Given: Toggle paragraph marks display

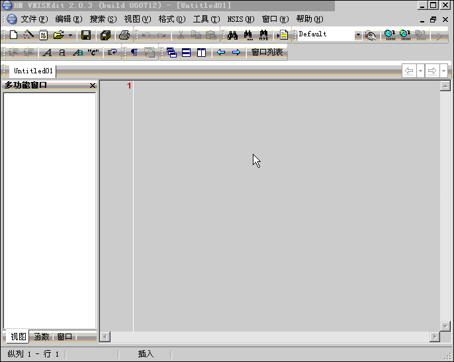Looking at the screenshot, I should [134, 52].
